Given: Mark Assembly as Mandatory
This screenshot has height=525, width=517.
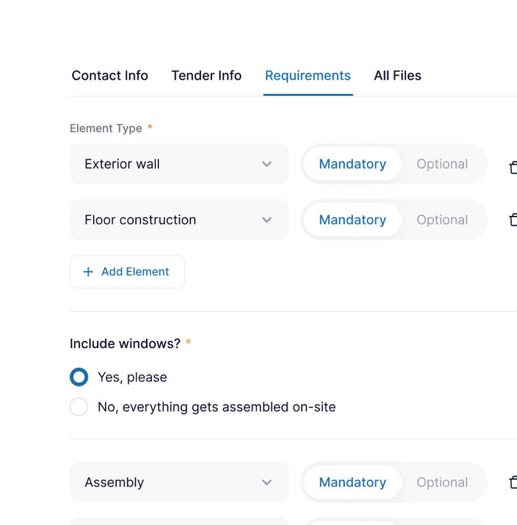Looking at the screenshot, I should pos(352,482).
